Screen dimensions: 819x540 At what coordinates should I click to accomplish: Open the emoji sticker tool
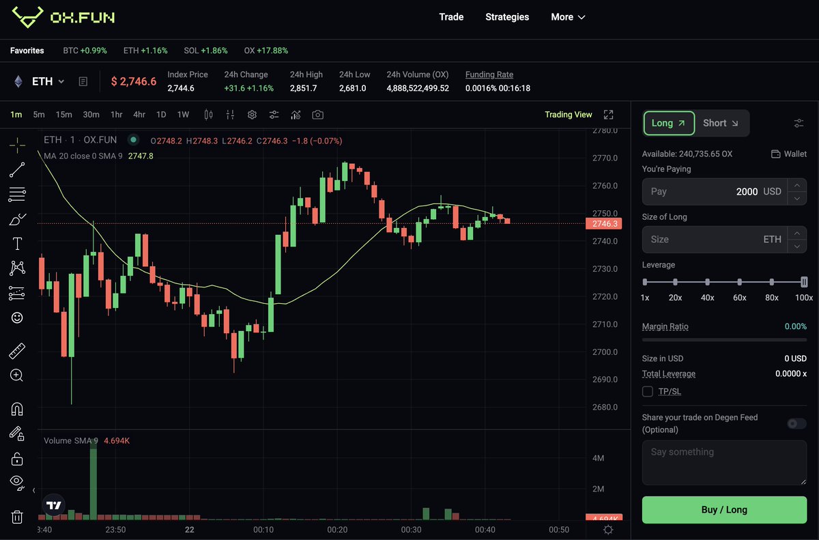[x=17, y=317]
